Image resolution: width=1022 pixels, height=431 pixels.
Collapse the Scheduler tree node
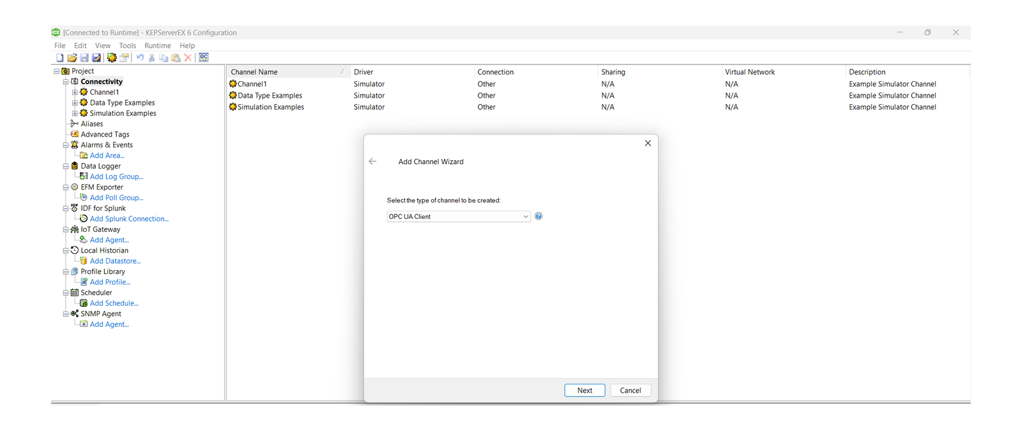click(x=65, y=292)
